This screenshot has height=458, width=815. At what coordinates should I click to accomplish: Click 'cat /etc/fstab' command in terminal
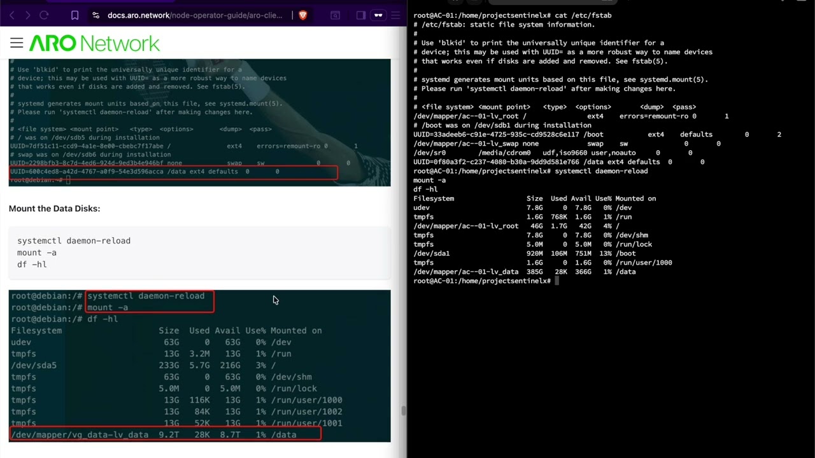(x=583, y=15)
